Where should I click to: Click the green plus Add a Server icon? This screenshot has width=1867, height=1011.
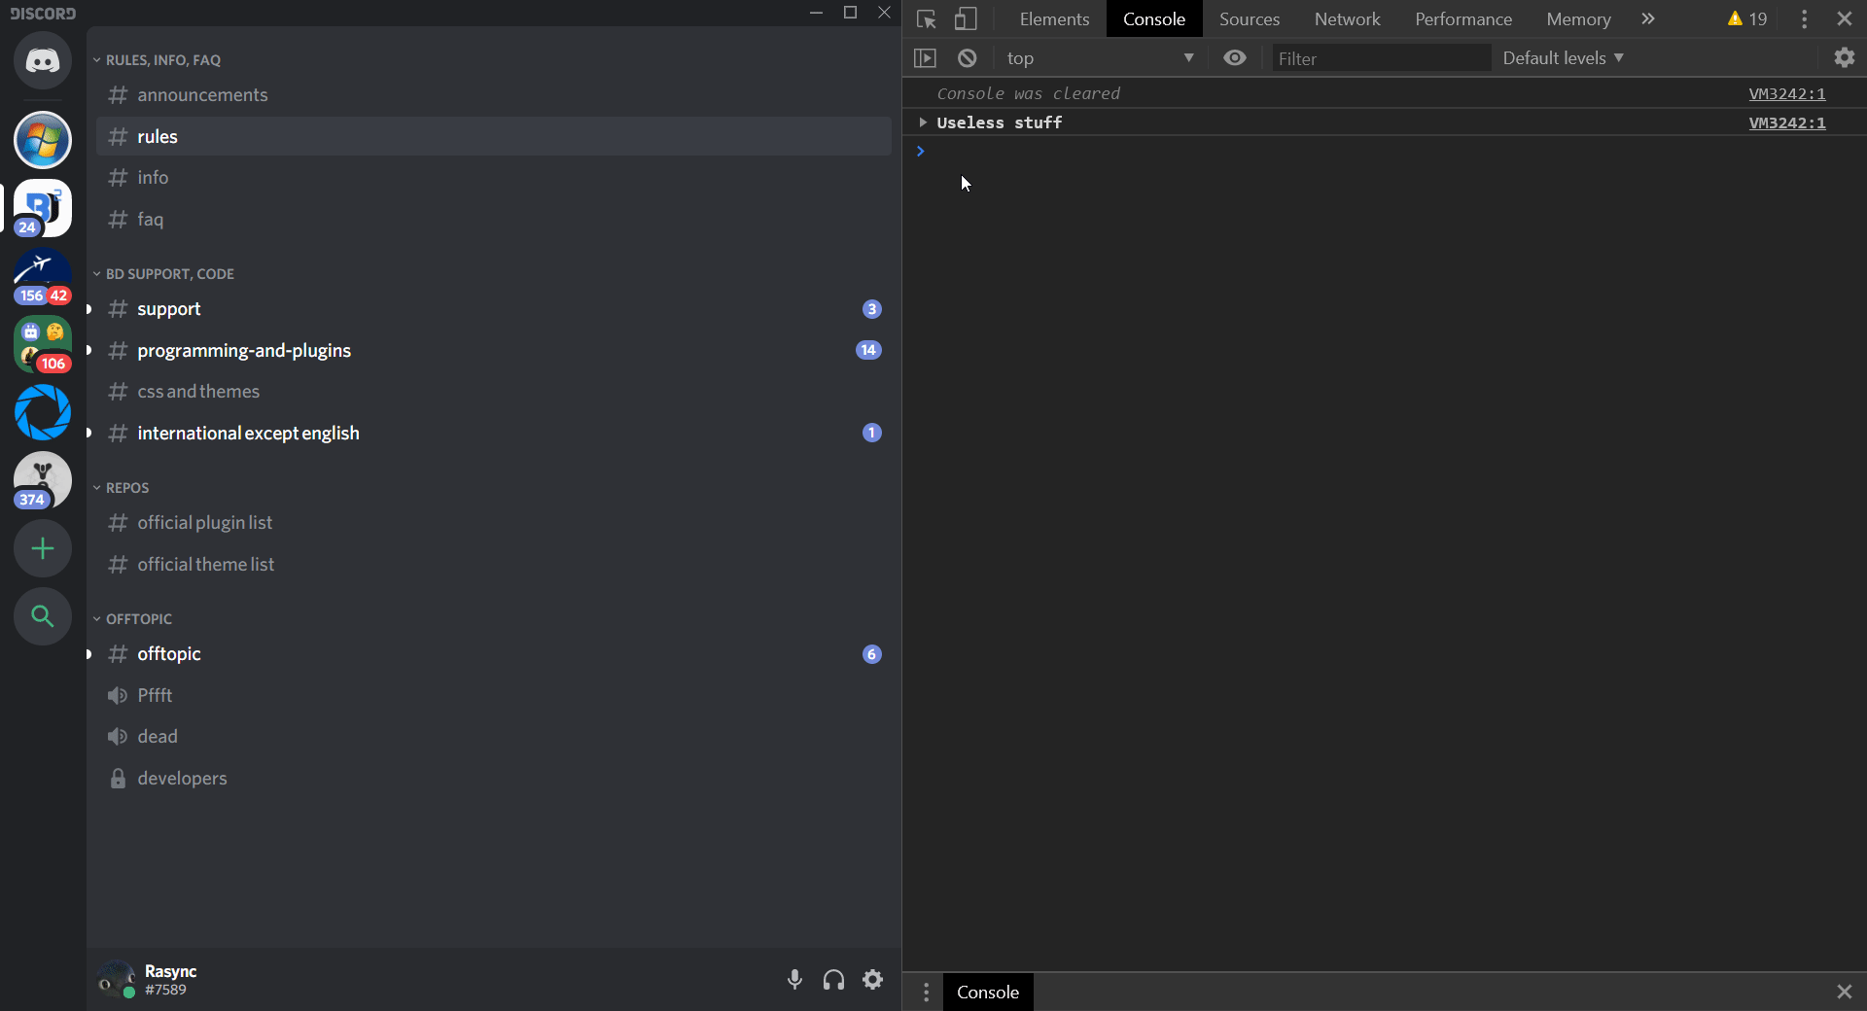(x=43, y=548)
